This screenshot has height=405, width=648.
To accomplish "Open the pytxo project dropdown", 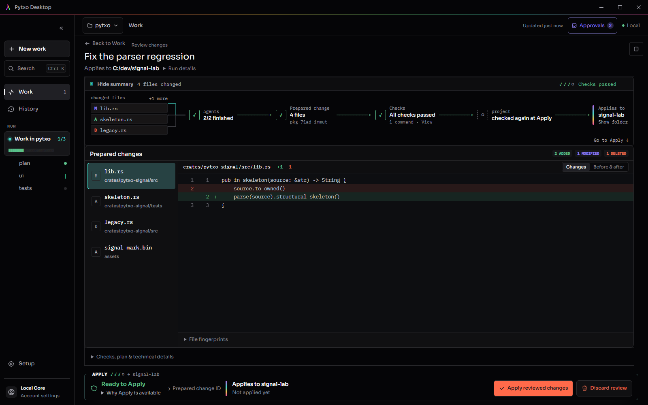I will (103, 26).
